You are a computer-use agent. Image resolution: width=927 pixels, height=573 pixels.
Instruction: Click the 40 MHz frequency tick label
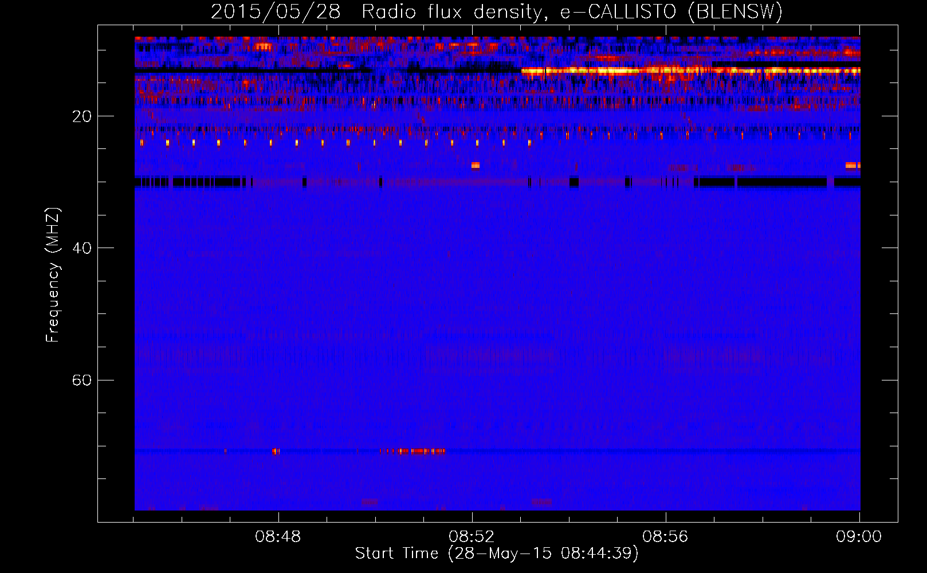click(x=82, y=248)
